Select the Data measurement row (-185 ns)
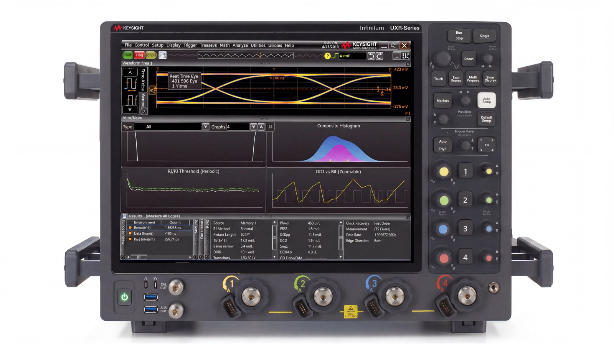This screenshot has width=614, height=345. (160, 233)
